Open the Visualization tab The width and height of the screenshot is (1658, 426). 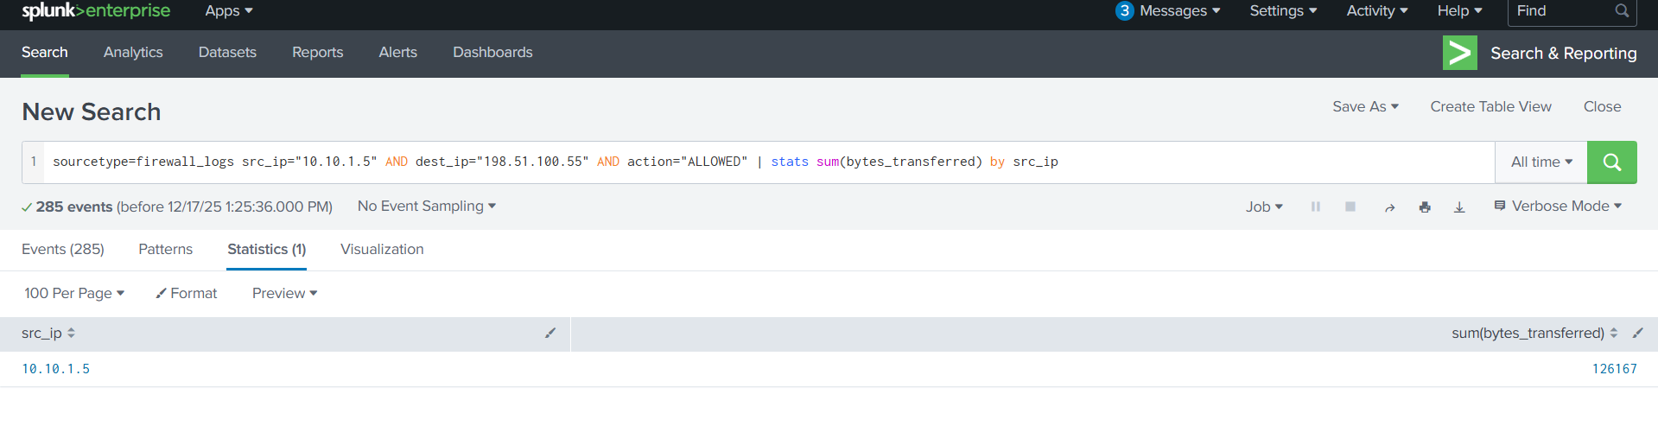382,250
